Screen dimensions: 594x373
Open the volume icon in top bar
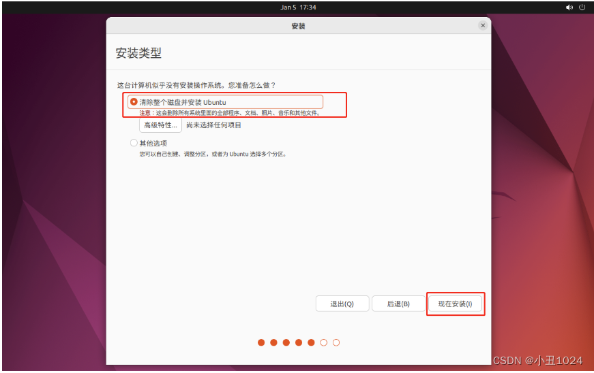(569, 7)
